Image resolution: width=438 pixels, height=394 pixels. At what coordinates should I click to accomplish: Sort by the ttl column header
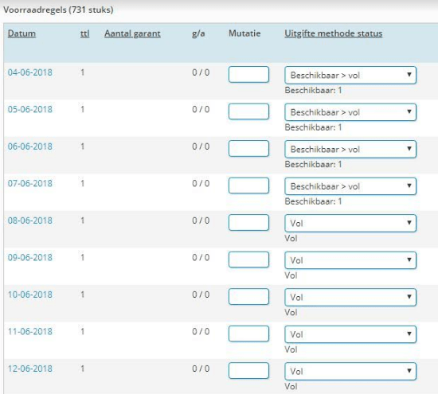coord(84,33)
